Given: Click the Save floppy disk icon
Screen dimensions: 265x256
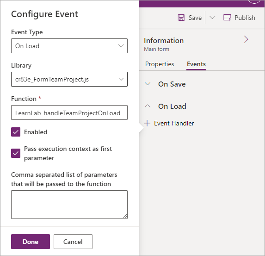Looking at the screenshot, I should (x=181, y=18).
